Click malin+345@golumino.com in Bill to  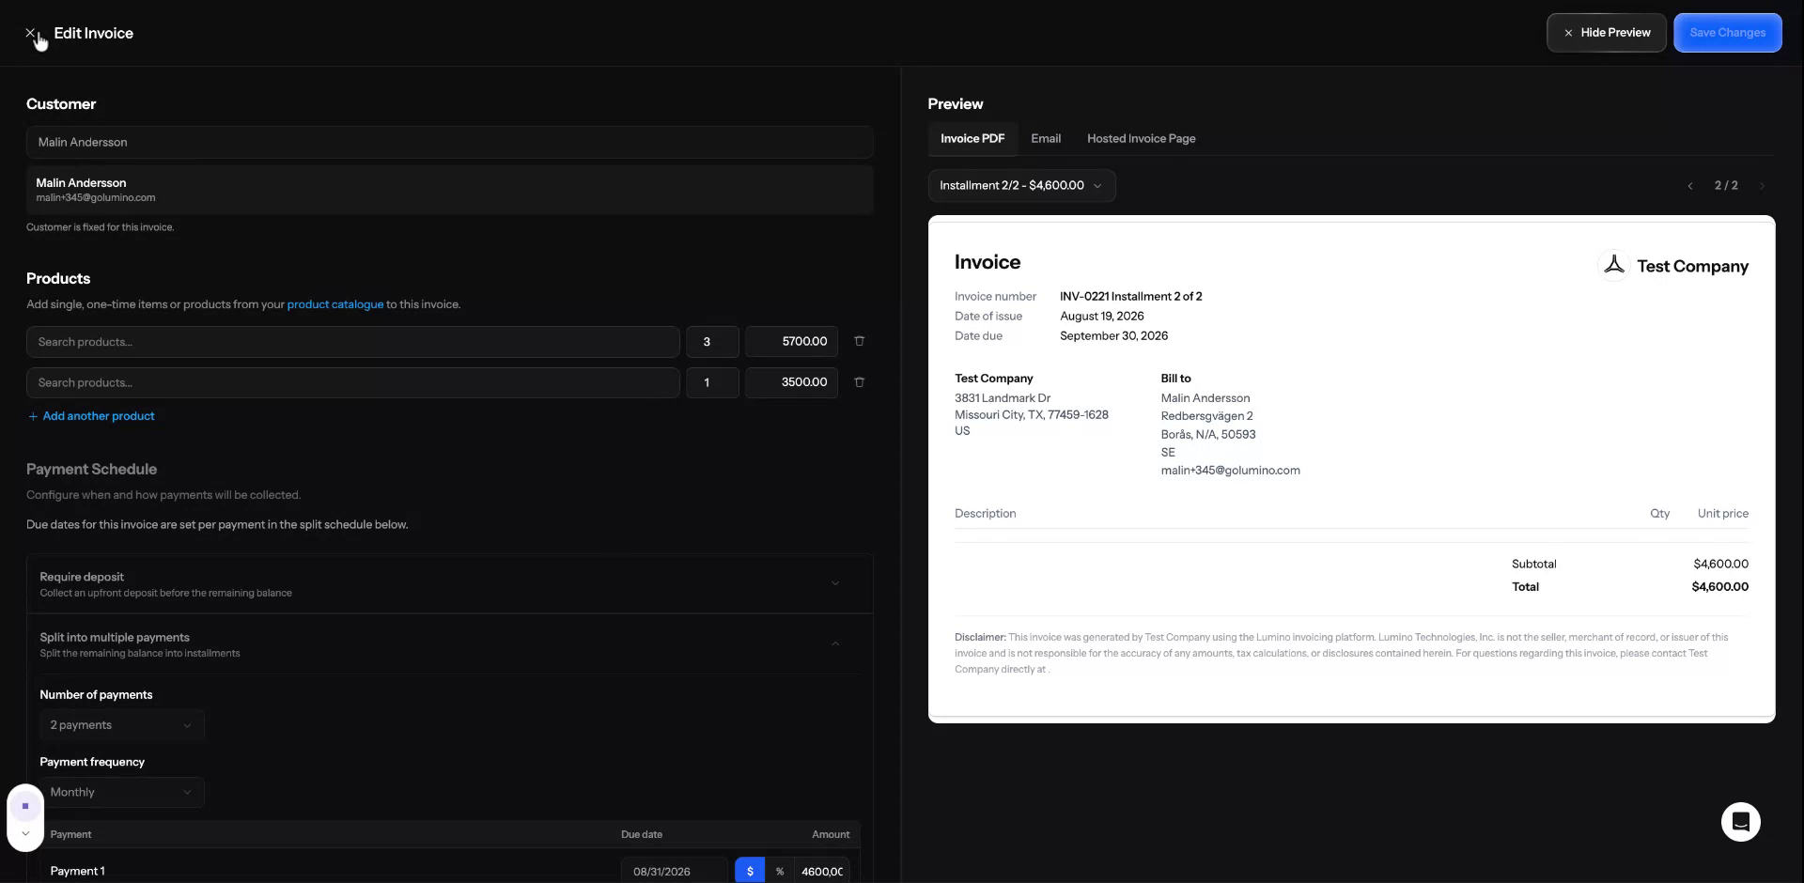tap(1230, 471)
